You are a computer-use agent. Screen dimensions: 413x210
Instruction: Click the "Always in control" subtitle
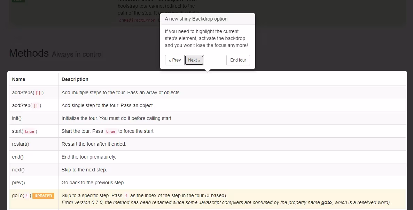(x=77, y=54)
